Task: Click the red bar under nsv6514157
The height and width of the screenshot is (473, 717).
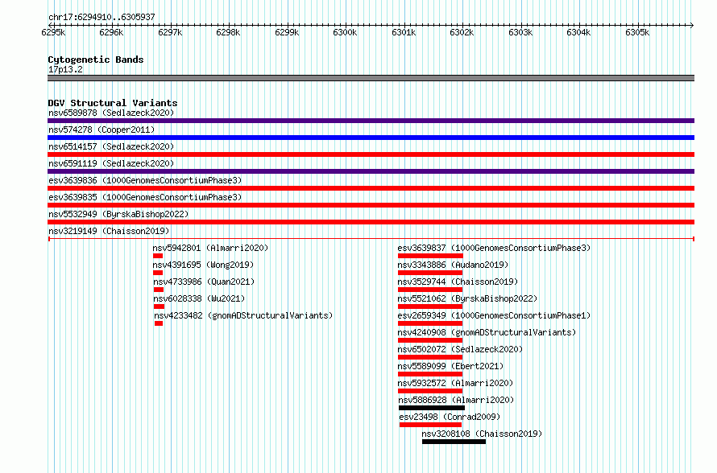Action: (x=371, y=154)
